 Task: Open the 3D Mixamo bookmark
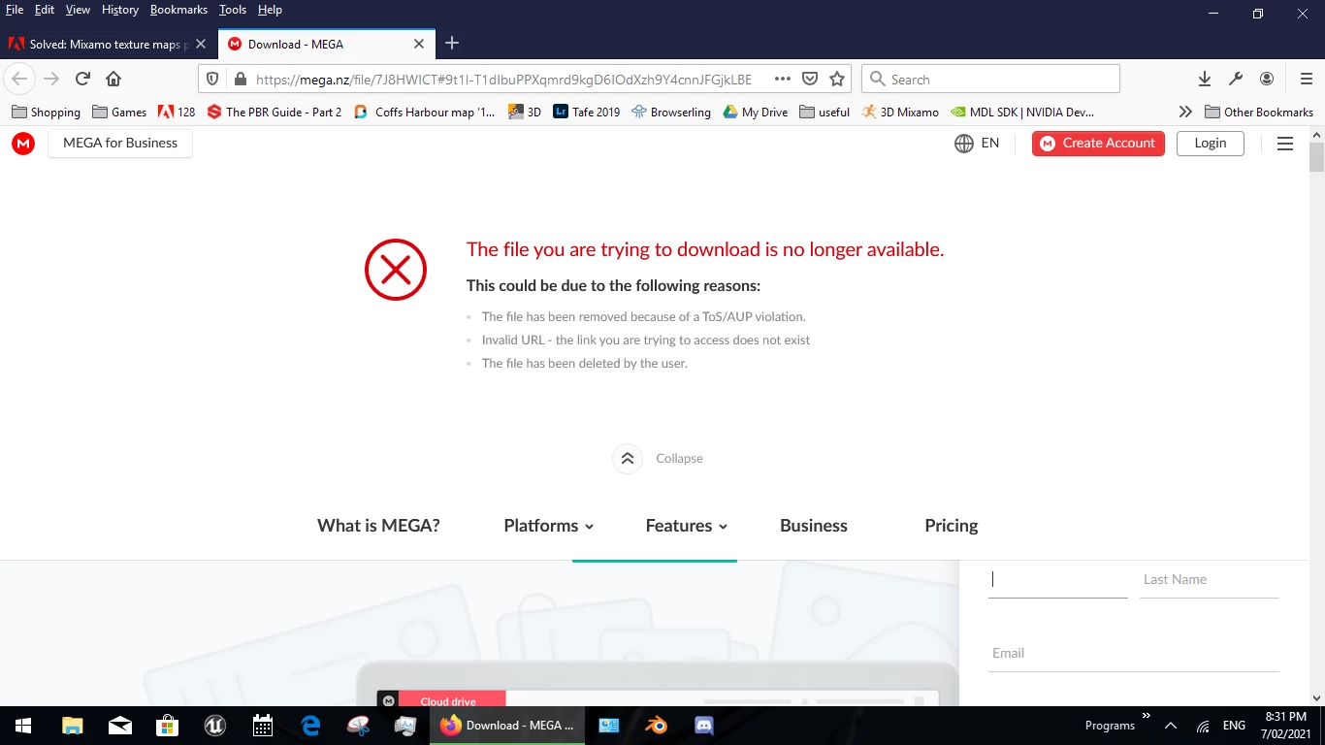(900, 112)
